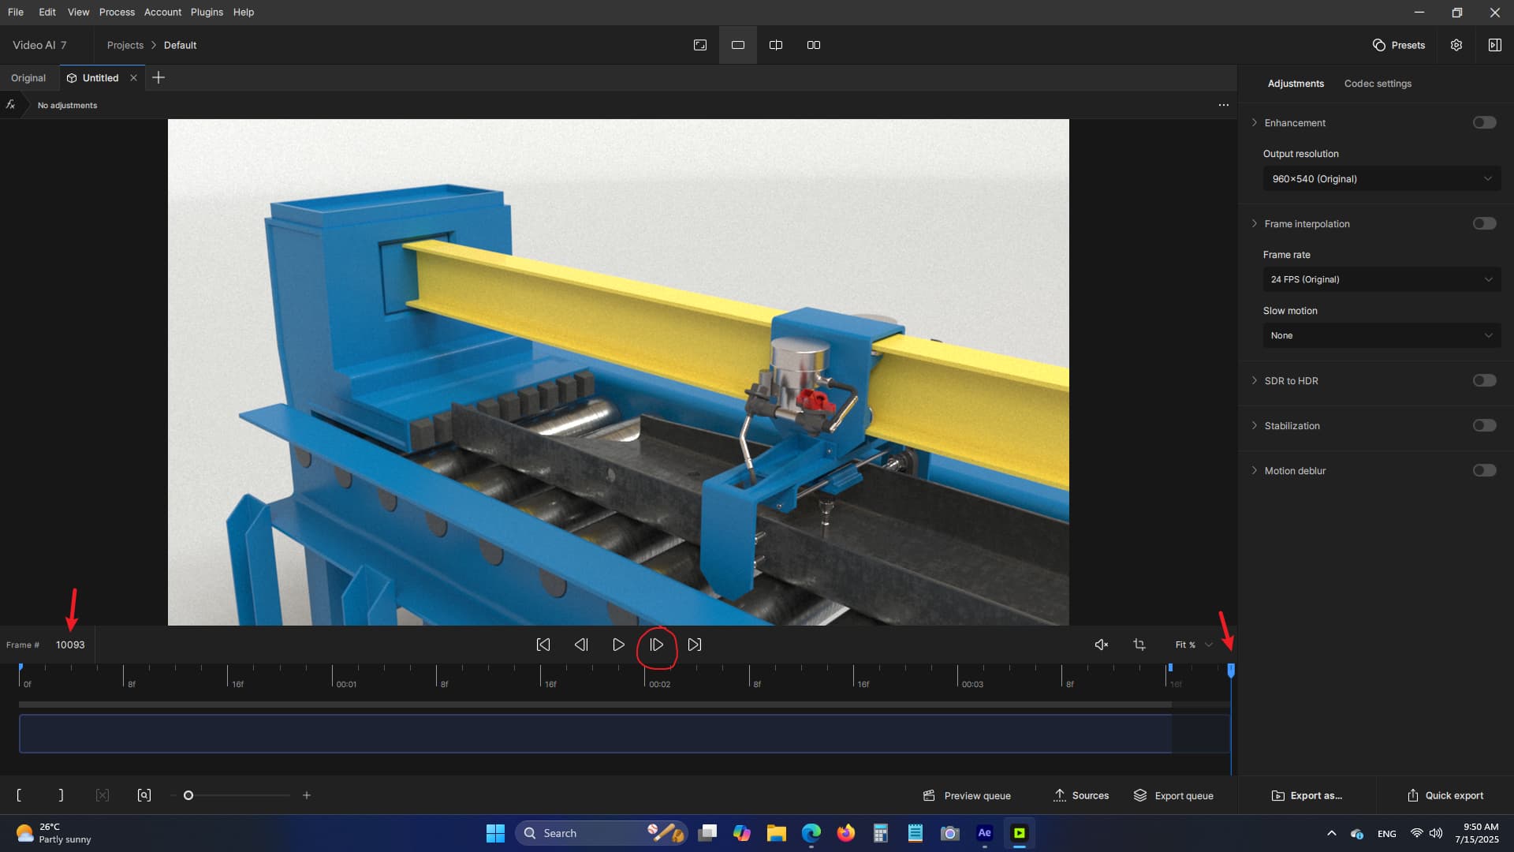Image resolution: width=1514 pixels, height=852 pixels.
Task: Switch to the Codec settings tab
Action: tap(1378, 84)
